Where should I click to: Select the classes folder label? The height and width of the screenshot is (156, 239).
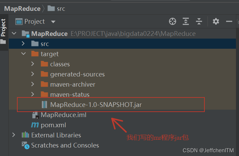60,64
